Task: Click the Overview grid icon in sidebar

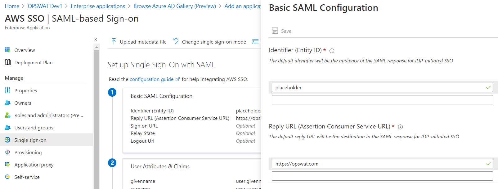Action: pyautogui.click(x=7, y=50)
